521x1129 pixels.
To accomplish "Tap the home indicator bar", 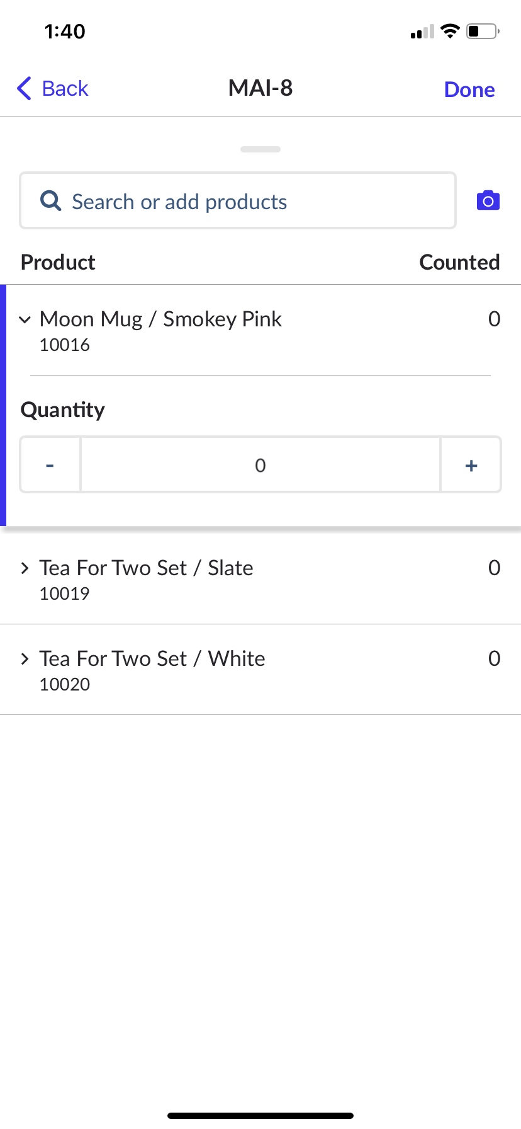I will 260,1116.
